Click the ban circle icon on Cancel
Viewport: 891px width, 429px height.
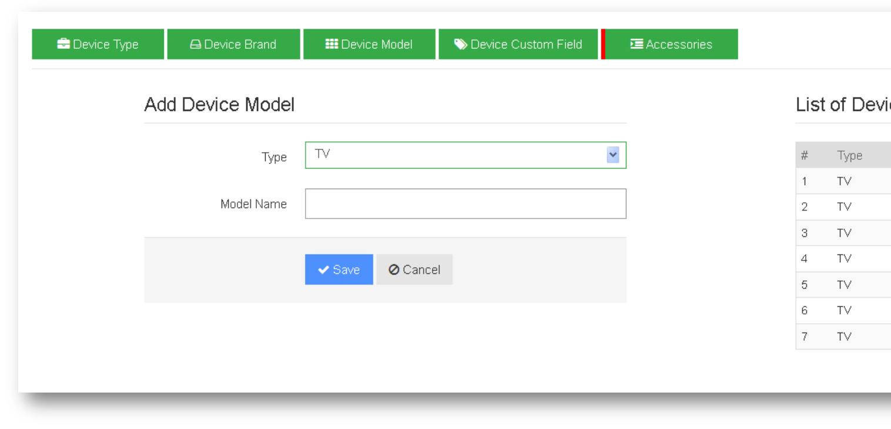pyautogui.click(x=394, y=270)
